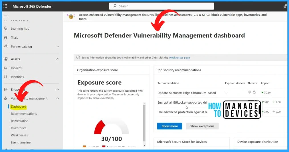289x152 pixels.
Task: Click in the Search input field
Action: (x=161, y=6)
